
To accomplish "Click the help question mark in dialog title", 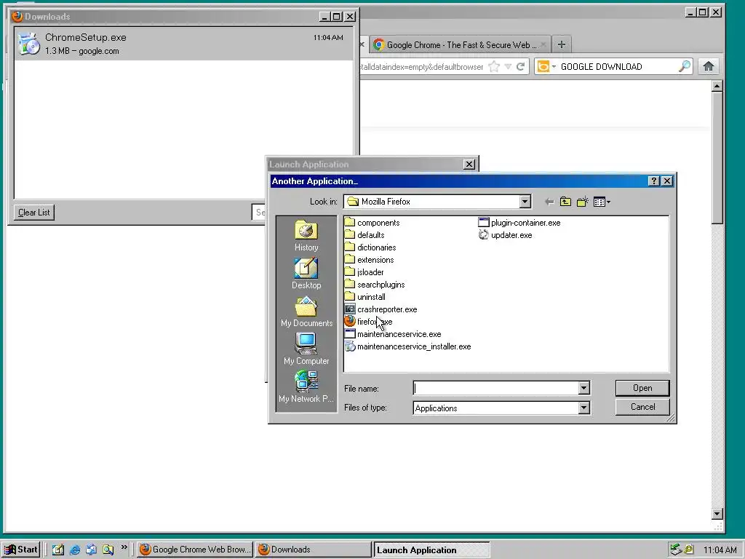I will pyautogui.click(x=654, y=181).
